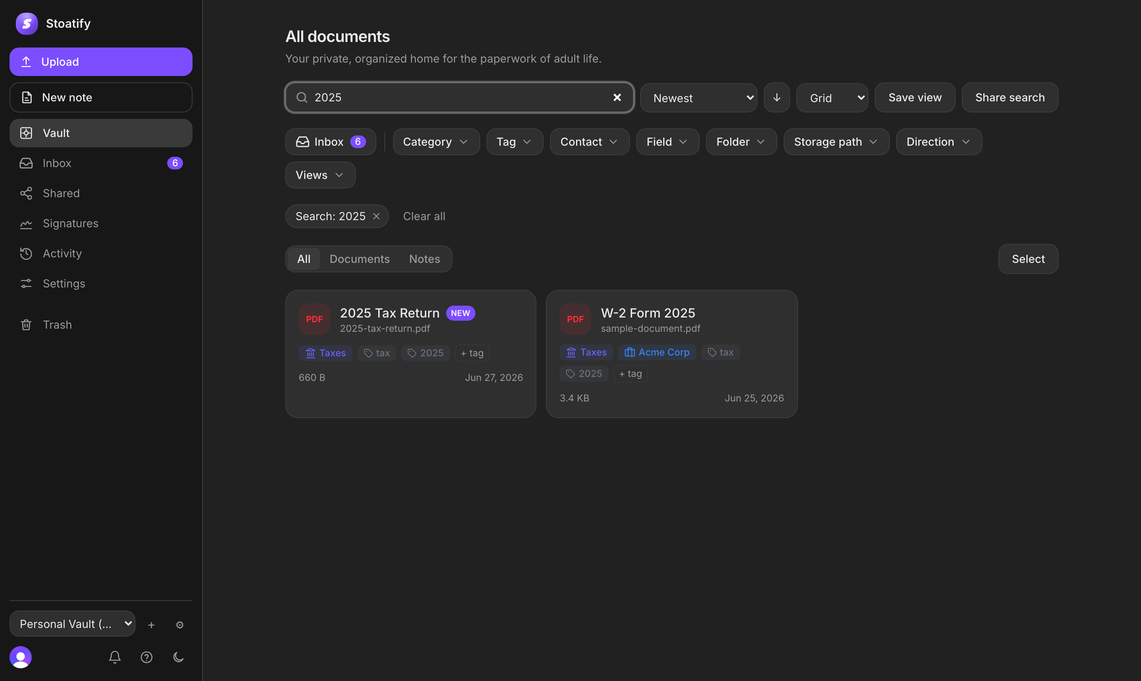1141x681 pixels.
Task: Click Share search
Action: tap(1010, 97)
